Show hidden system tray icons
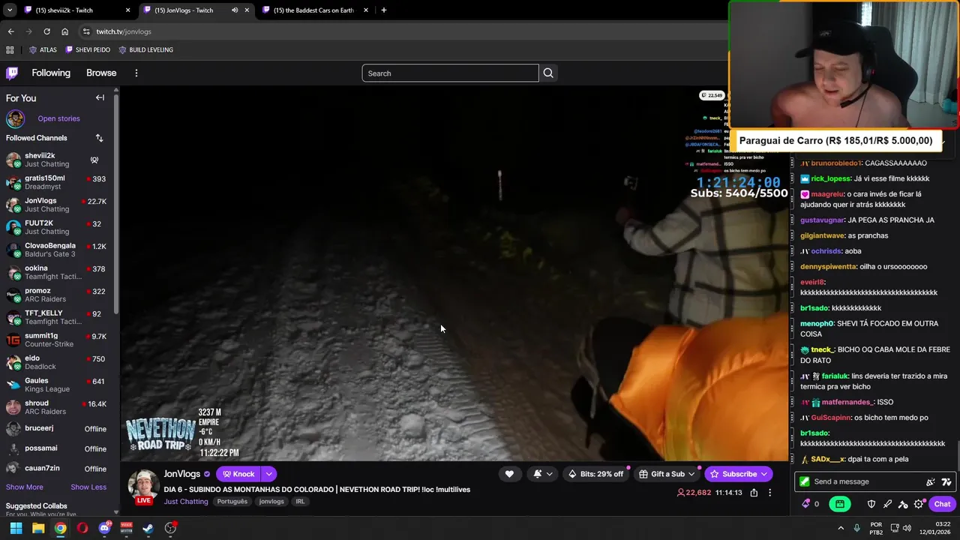The width and height of the screenshot is (960, 540). click(841, 528)
